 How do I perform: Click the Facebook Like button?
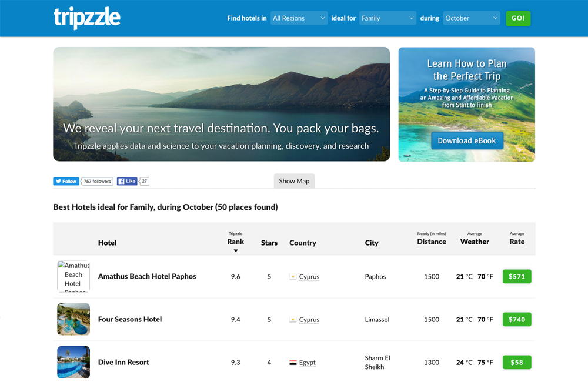[x=127, y=182]
